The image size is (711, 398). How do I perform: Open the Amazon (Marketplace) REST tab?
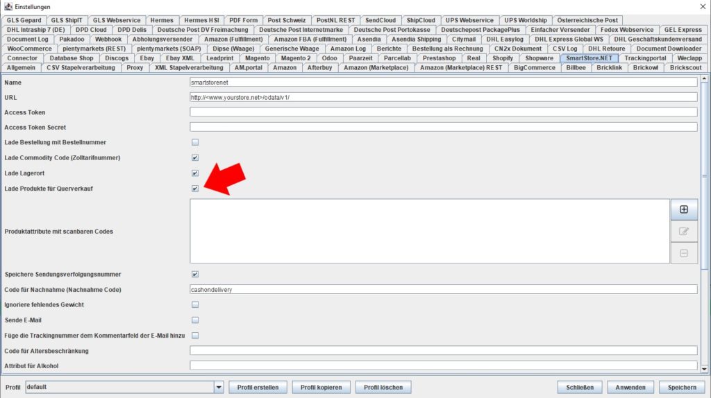pos(461,67)
